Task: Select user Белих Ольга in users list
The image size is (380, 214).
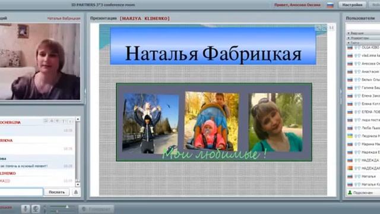Action: pyautogui.click(x=363, y=80)
